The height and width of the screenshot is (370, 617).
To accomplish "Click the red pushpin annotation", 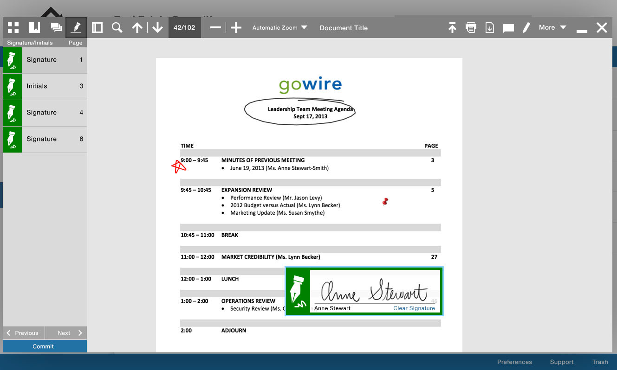I will (385, 201).
